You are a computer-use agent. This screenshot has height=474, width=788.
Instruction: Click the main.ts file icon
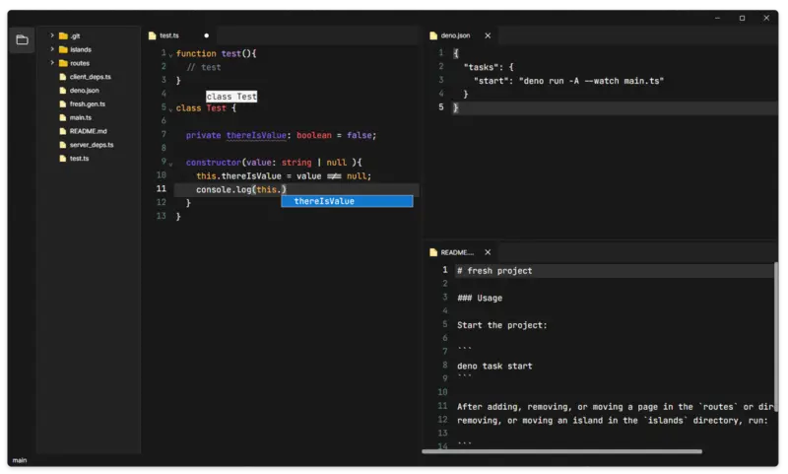(63, 117)
